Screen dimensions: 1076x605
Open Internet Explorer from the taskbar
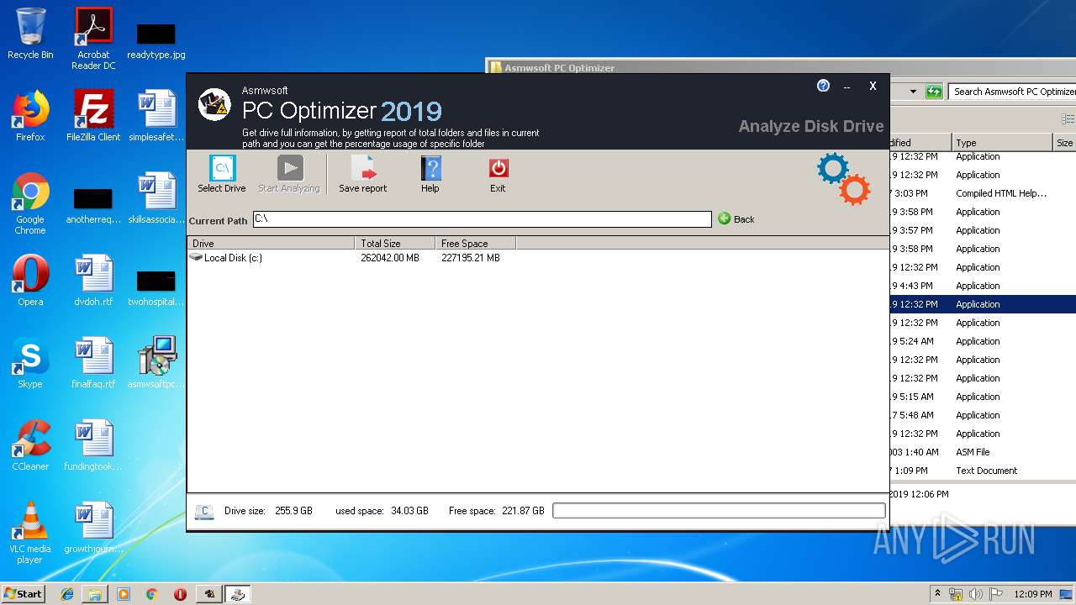point(67,594)
